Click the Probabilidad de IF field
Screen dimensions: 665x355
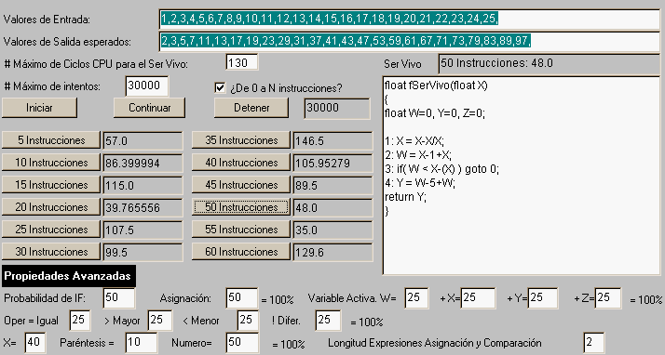coord(119,298)
